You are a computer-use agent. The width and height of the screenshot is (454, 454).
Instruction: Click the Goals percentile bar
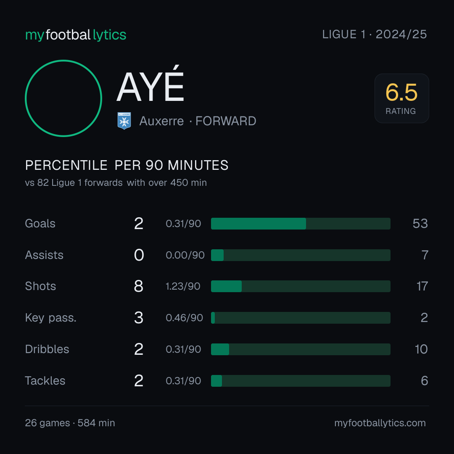tap(301, 224)
